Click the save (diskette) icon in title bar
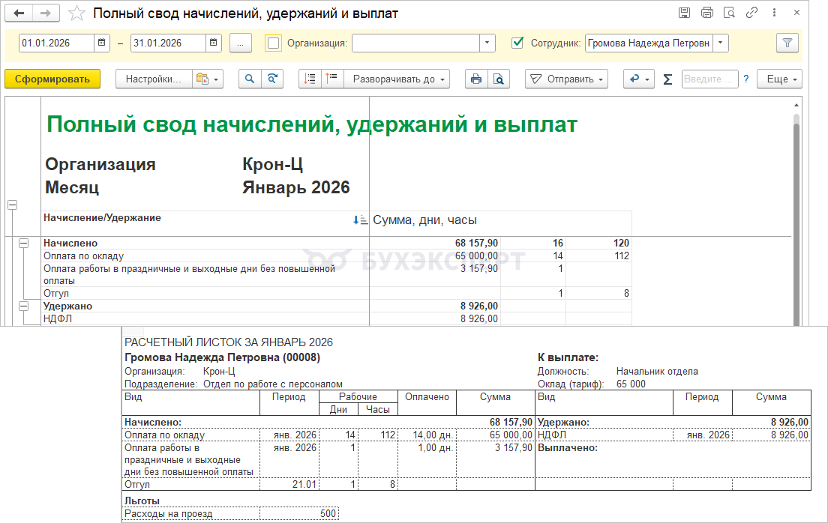 tap(684, 13)
